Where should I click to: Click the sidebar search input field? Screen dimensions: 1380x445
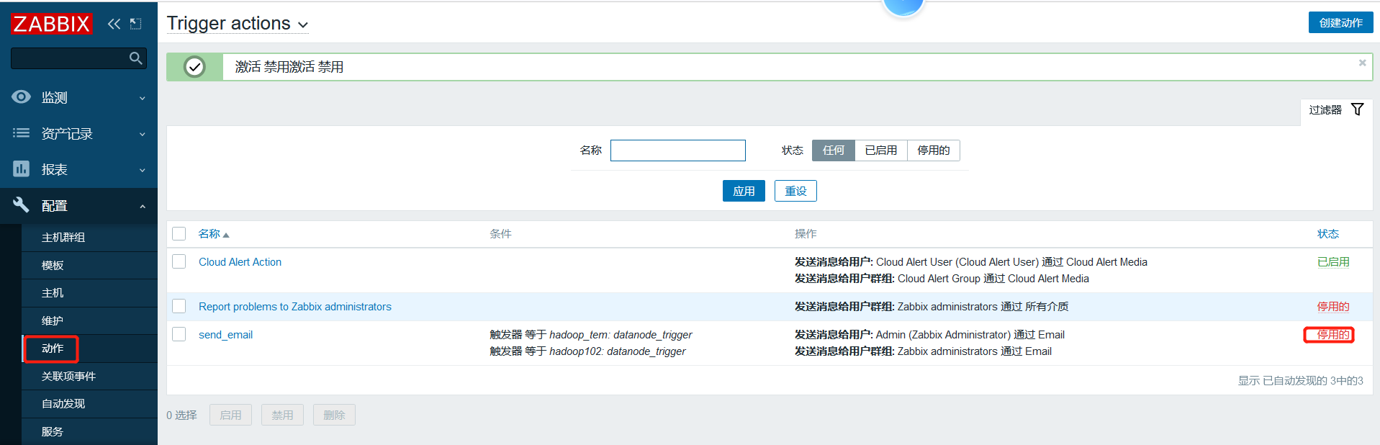click(70, 58)
